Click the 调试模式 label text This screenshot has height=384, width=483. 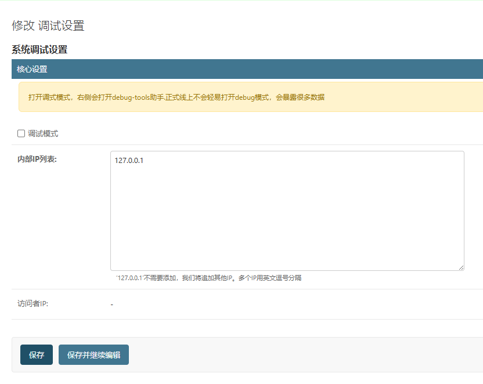click(x=43, y=133)
